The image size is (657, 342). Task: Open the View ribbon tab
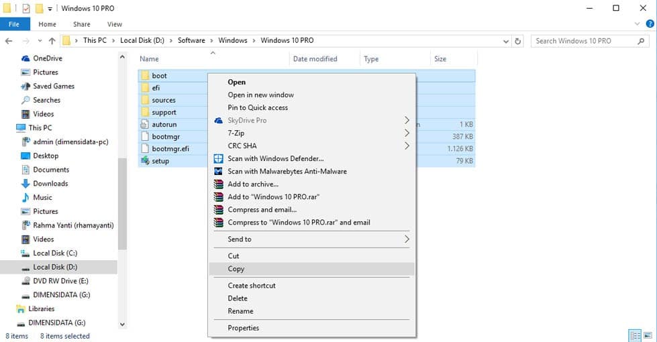coord(114,24)
